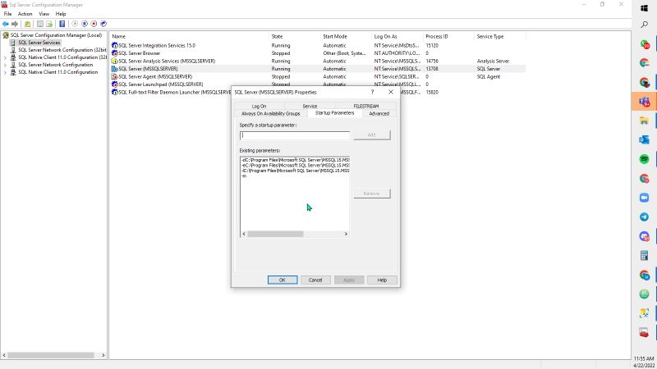Click the Apply button
This screenshot has height=369, width=657.
(x=348, y=280)
